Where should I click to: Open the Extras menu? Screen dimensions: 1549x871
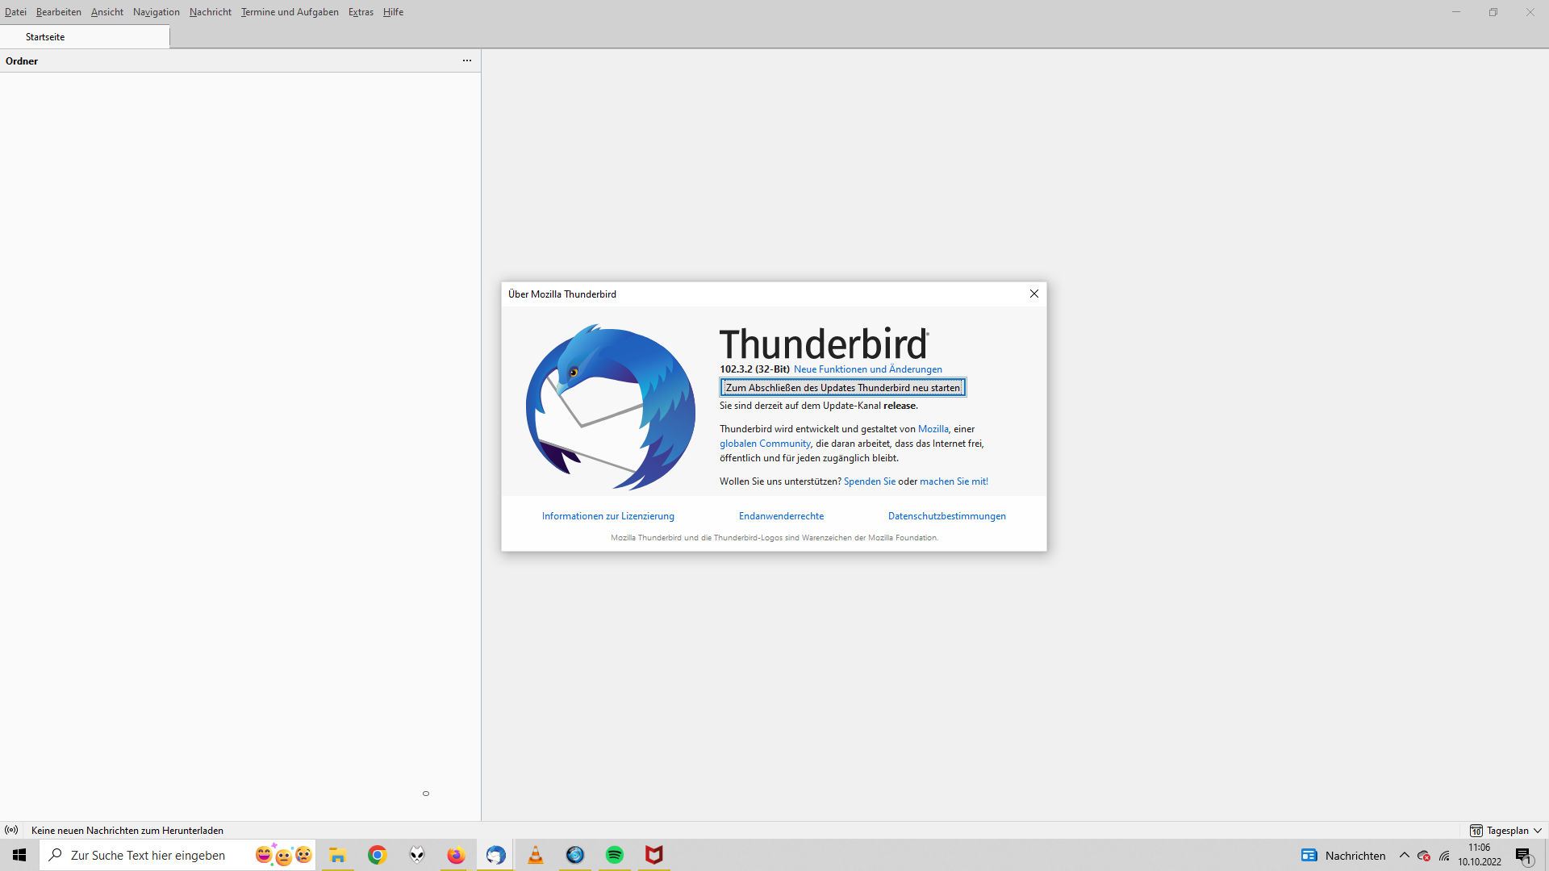361,12
